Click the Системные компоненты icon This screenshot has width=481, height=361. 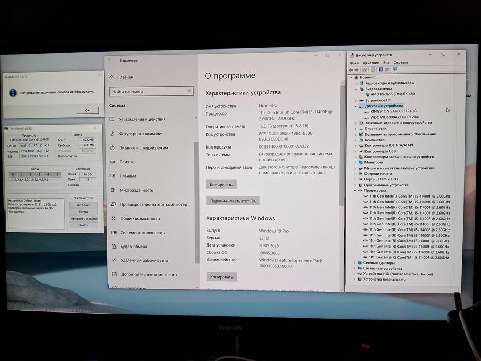point(114,233)
